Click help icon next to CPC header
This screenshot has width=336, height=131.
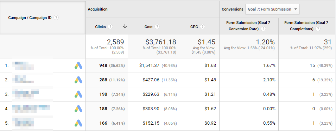click(202, 26)
